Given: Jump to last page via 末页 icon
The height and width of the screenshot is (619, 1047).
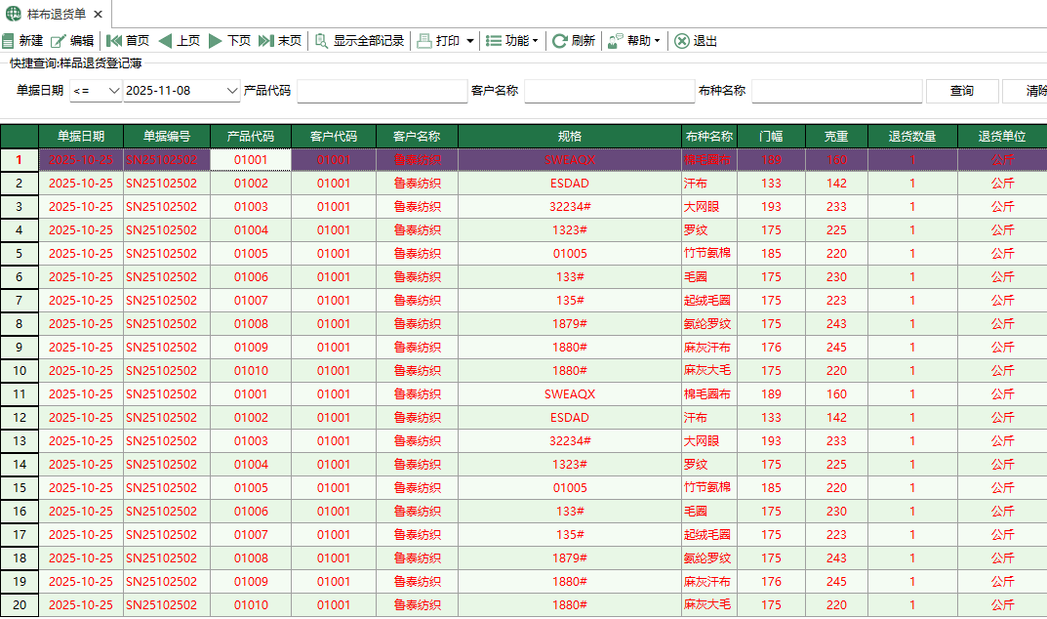Looking at the screenshot, I should pyautogui.click(x=283, y=41).
